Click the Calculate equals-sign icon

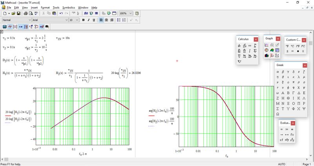click(96, 13)
